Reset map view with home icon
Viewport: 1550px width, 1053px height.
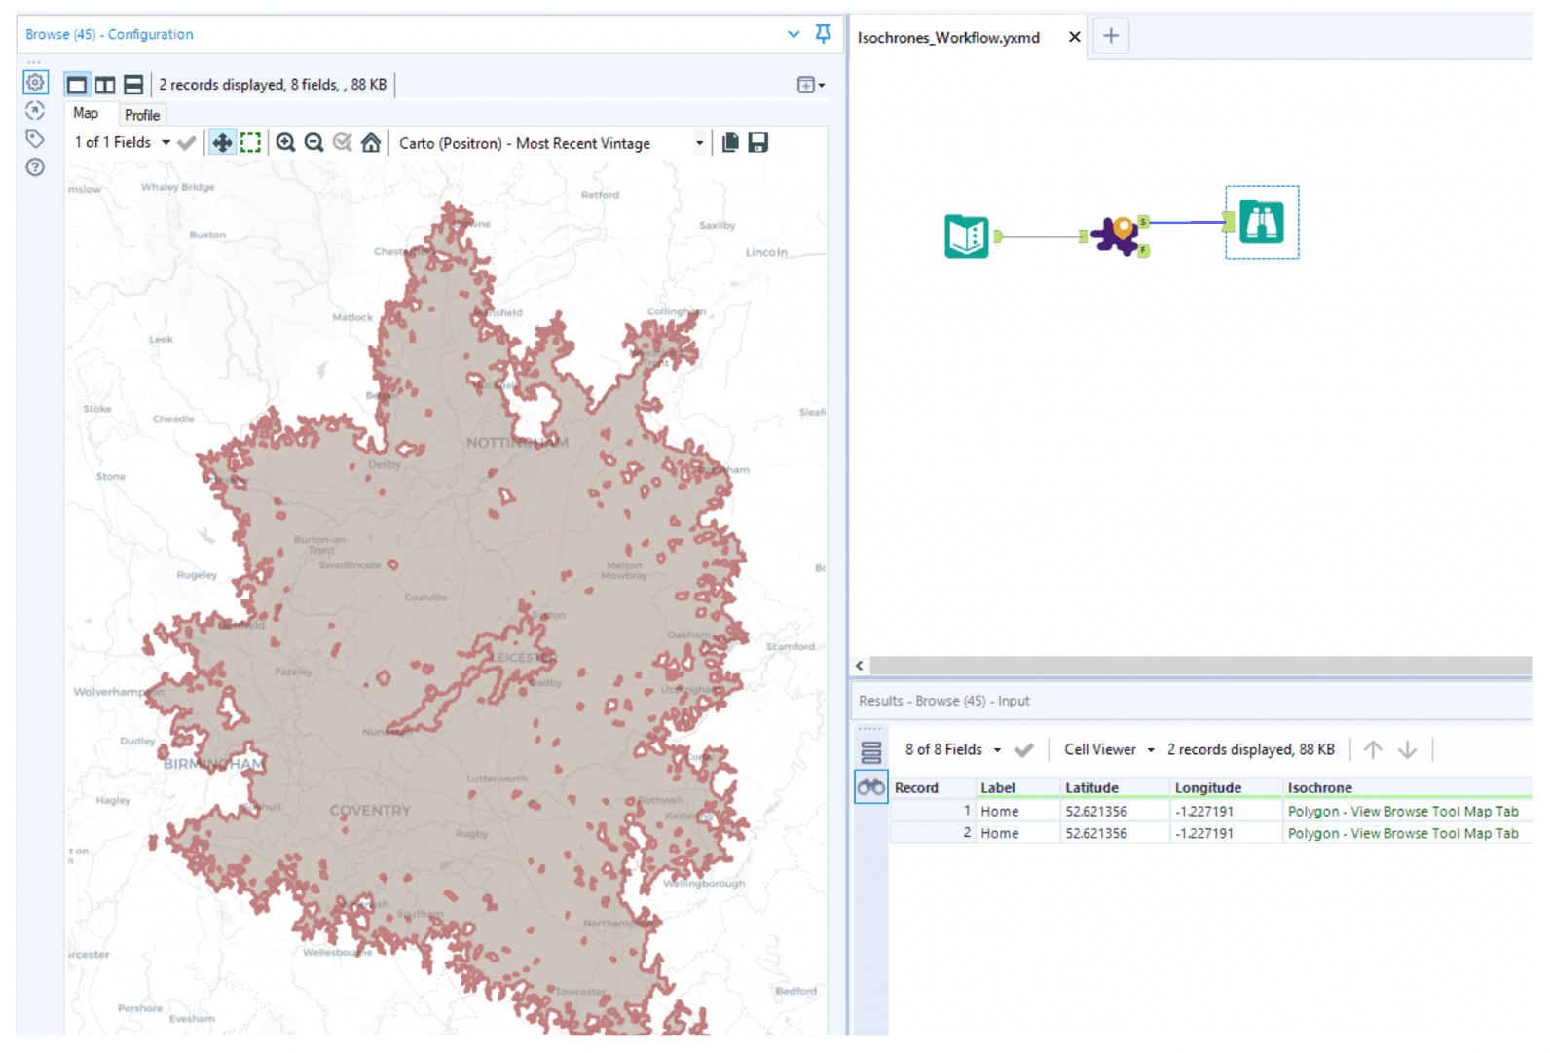(371, 143)
